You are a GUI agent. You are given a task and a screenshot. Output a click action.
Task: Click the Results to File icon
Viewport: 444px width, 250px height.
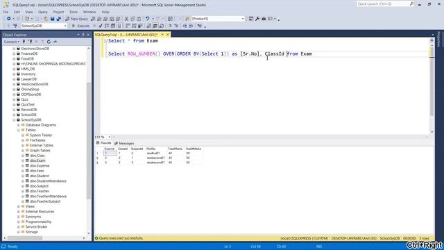point(162,26)
